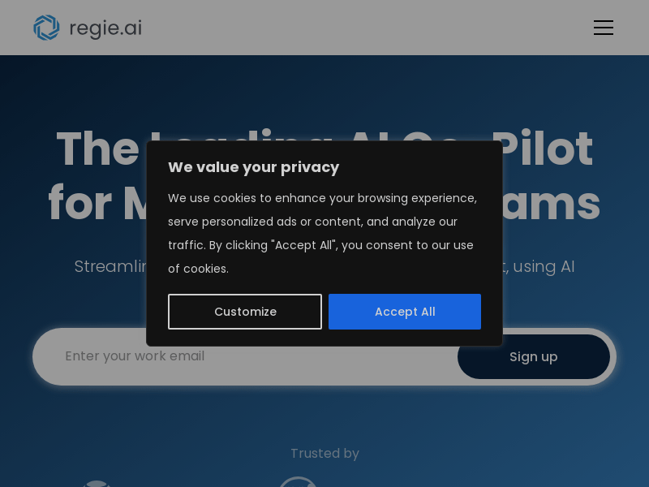Click the "Streamlin" subheadline fragment

click(110, 266)
